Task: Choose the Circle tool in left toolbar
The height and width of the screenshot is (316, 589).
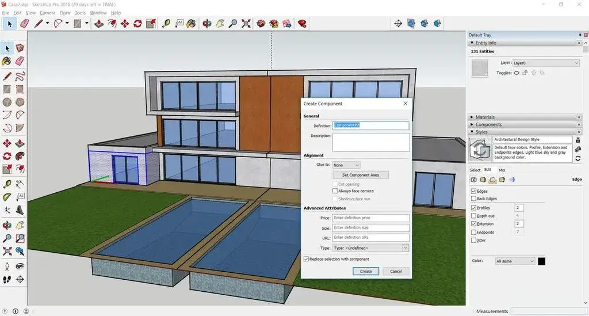Action: coord(7,102)
